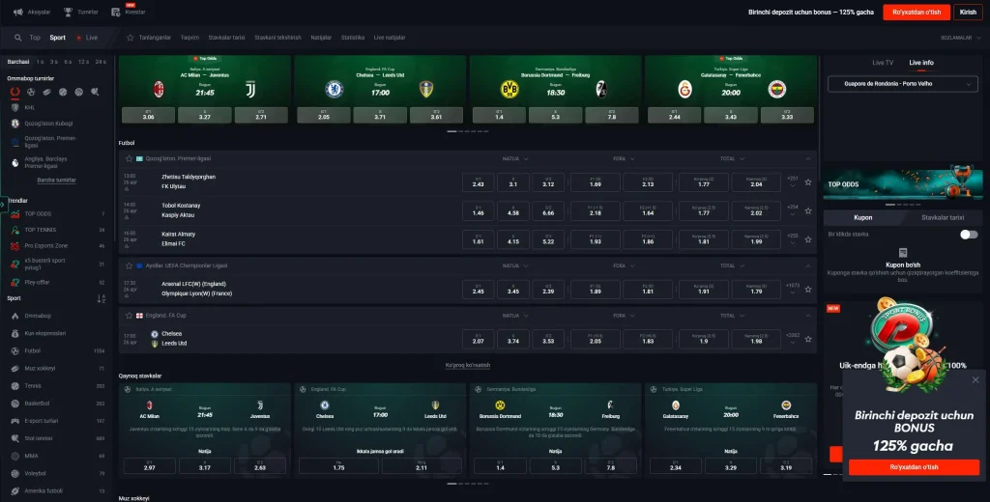Switch to the Top tab

coord(35,38)
